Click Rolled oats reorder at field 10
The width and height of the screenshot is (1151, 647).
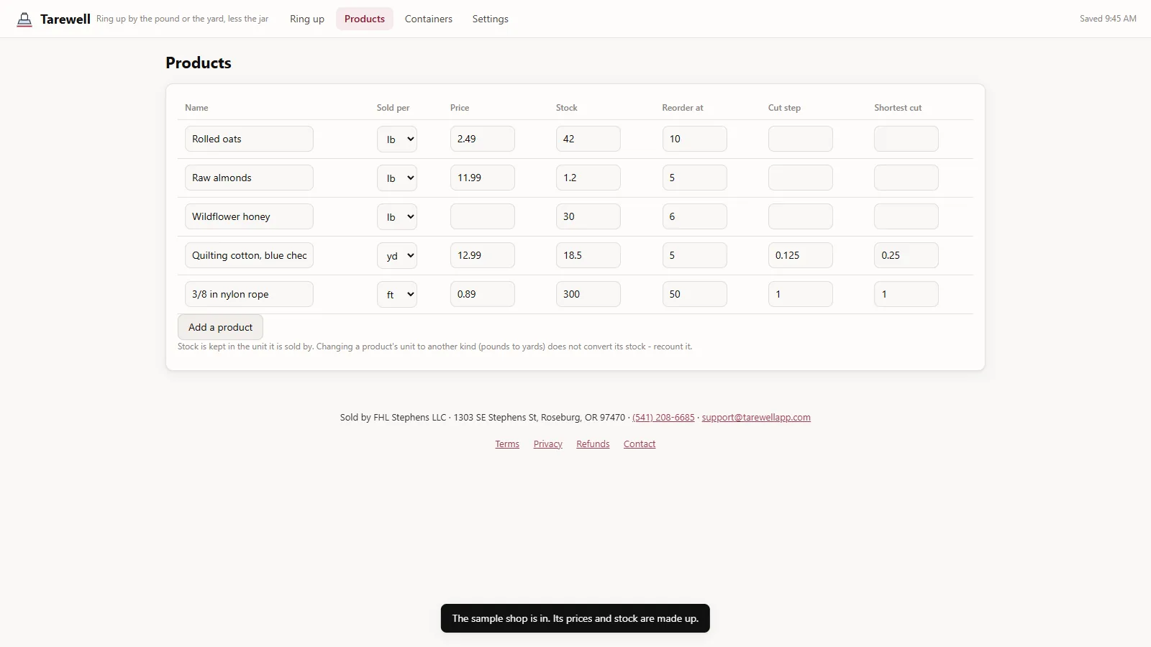coord(695,139)
